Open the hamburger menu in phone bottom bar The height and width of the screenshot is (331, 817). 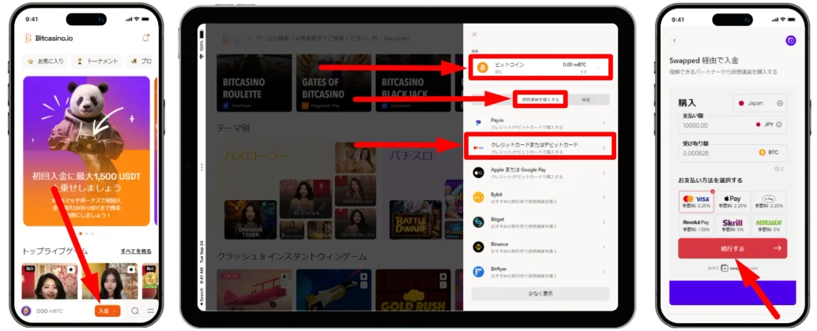[x=151, y=311]
